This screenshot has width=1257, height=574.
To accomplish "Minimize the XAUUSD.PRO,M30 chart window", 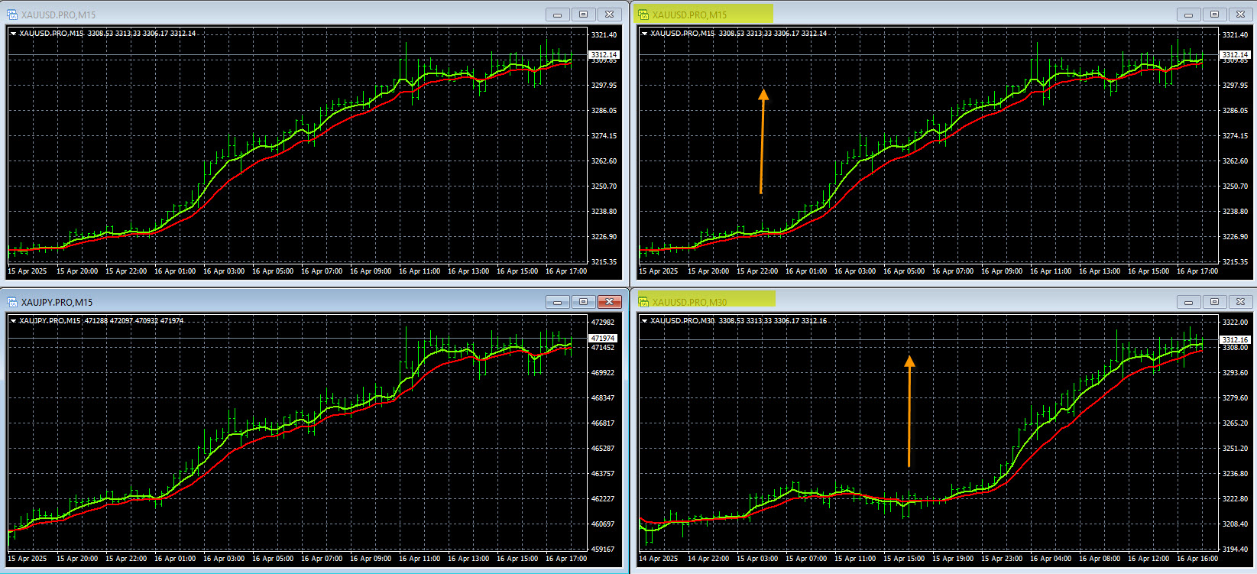I will [x=1188, y=302].
